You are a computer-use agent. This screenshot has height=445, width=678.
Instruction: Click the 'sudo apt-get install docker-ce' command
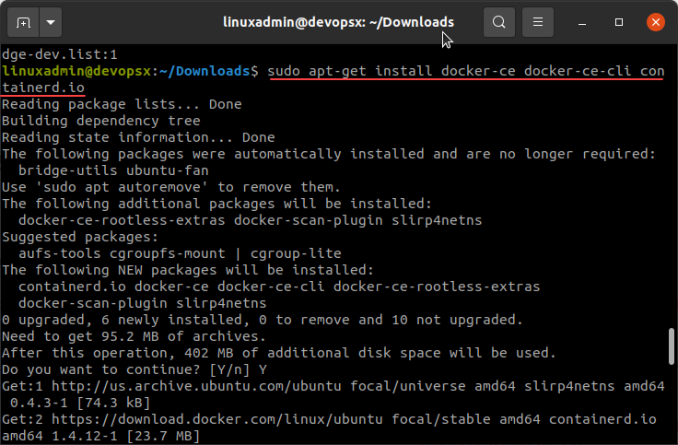392,71
